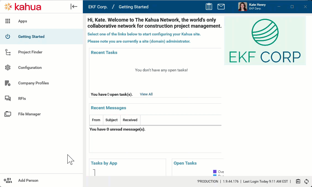This screenshot has width=312, height=187.
Task: Click the Configuration gear icon
Action: pos(8,68)
